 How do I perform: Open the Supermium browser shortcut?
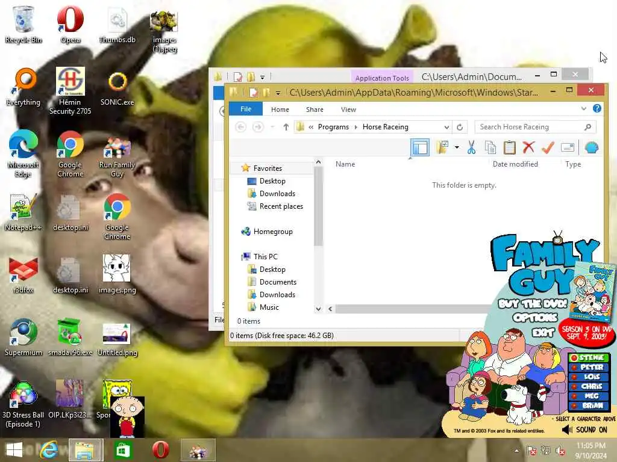(x=23, y=337)
